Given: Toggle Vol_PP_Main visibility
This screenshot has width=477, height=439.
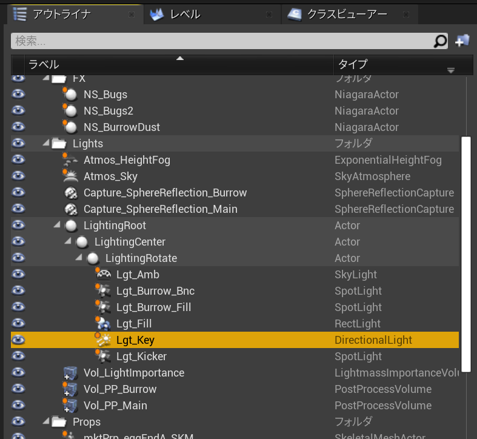Looking at the screenshot, I should pos(18,405).
